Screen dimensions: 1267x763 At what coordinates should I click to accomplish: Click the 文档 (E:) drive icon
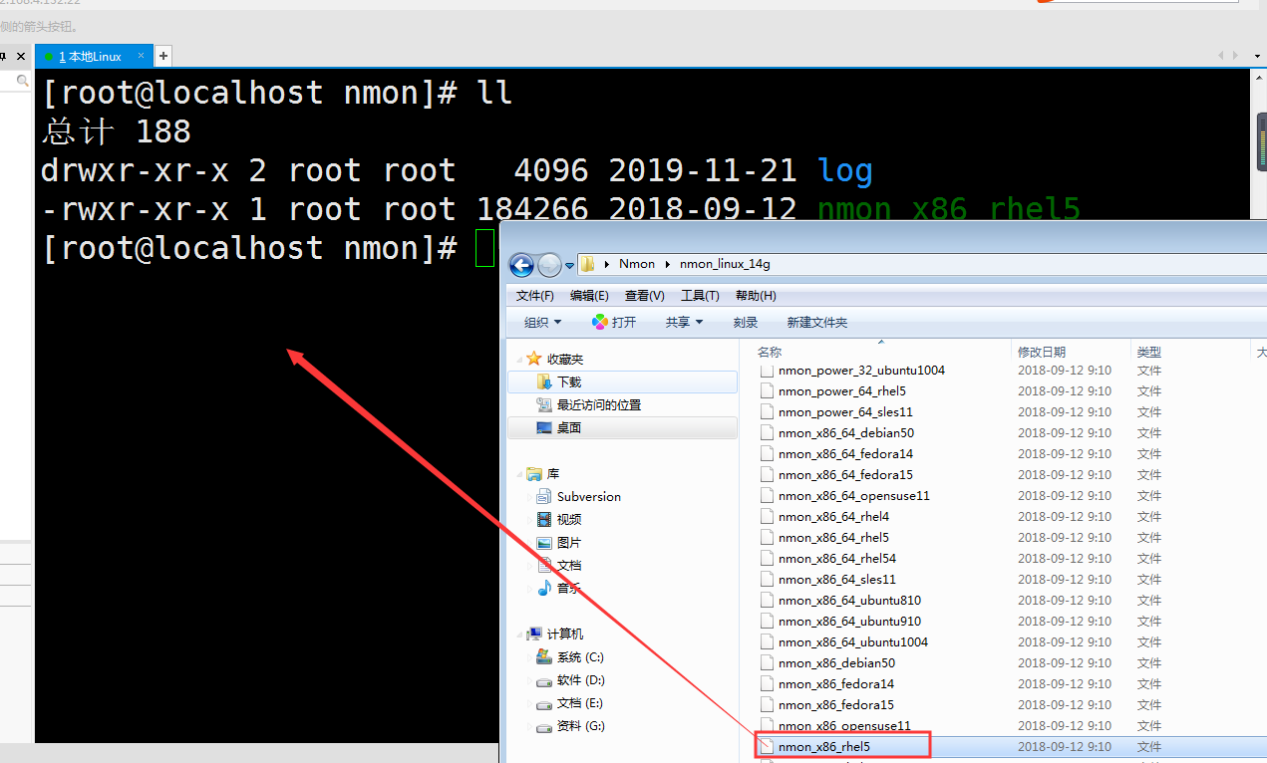(543, 703)
